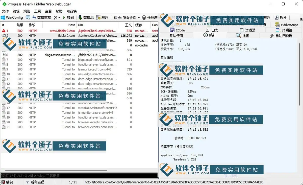Viewport: 303px width, 185px height.
Task: Open WinConfig from the toolbar
Action: point(12,17)
